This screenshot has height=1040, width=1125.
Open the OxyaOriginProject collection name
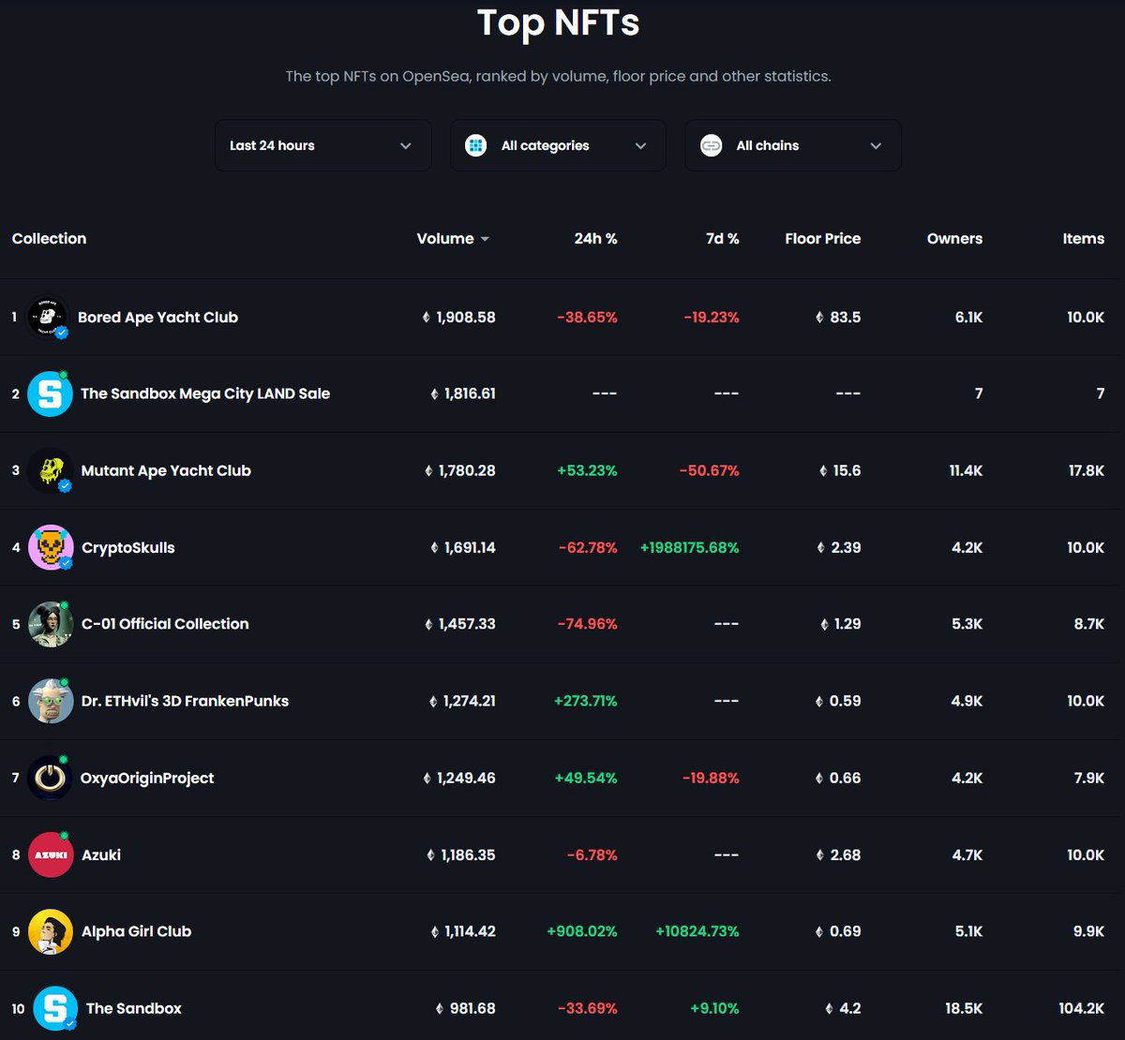point(147,778)
